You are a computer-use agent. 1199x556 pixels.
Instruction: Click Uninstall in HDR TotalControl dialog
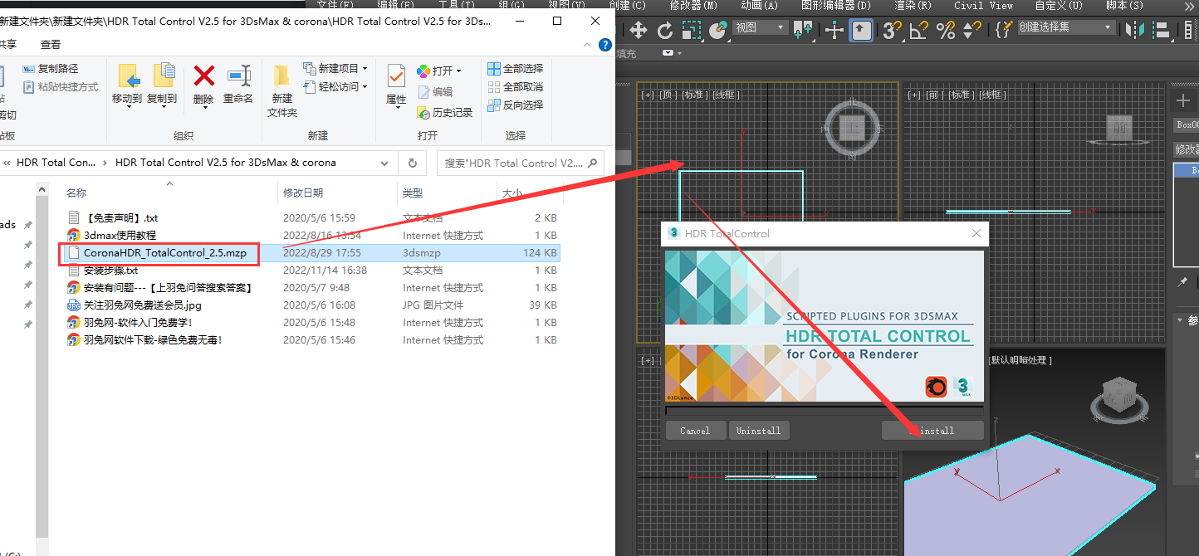(758, 431)
